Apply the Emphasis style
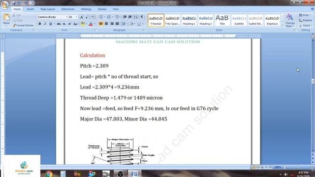The image size is (315, 177). (x=272, y=20)
